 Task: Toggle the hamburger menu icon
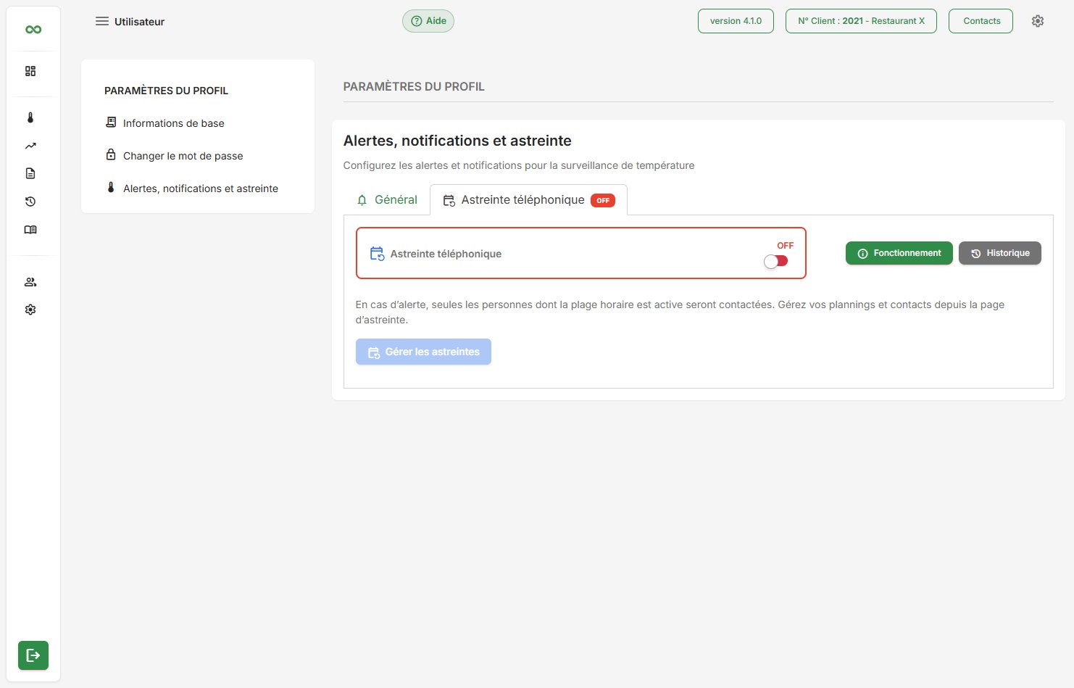(x=102, y=21)
